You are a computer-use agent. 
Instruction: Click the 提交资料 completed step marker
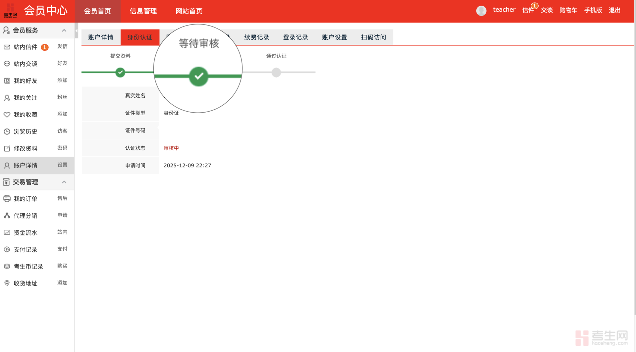pyautogui.click(x=120, y=72)
